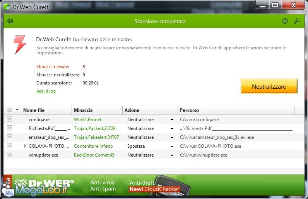Viewport: 308px width, 199px height.
Task: Open the Win32.Rmnet threat link
Action: (87, 120)
